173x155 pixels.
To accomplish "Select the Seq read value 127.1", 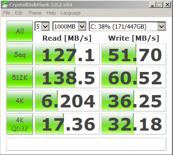I will point(67,54).
